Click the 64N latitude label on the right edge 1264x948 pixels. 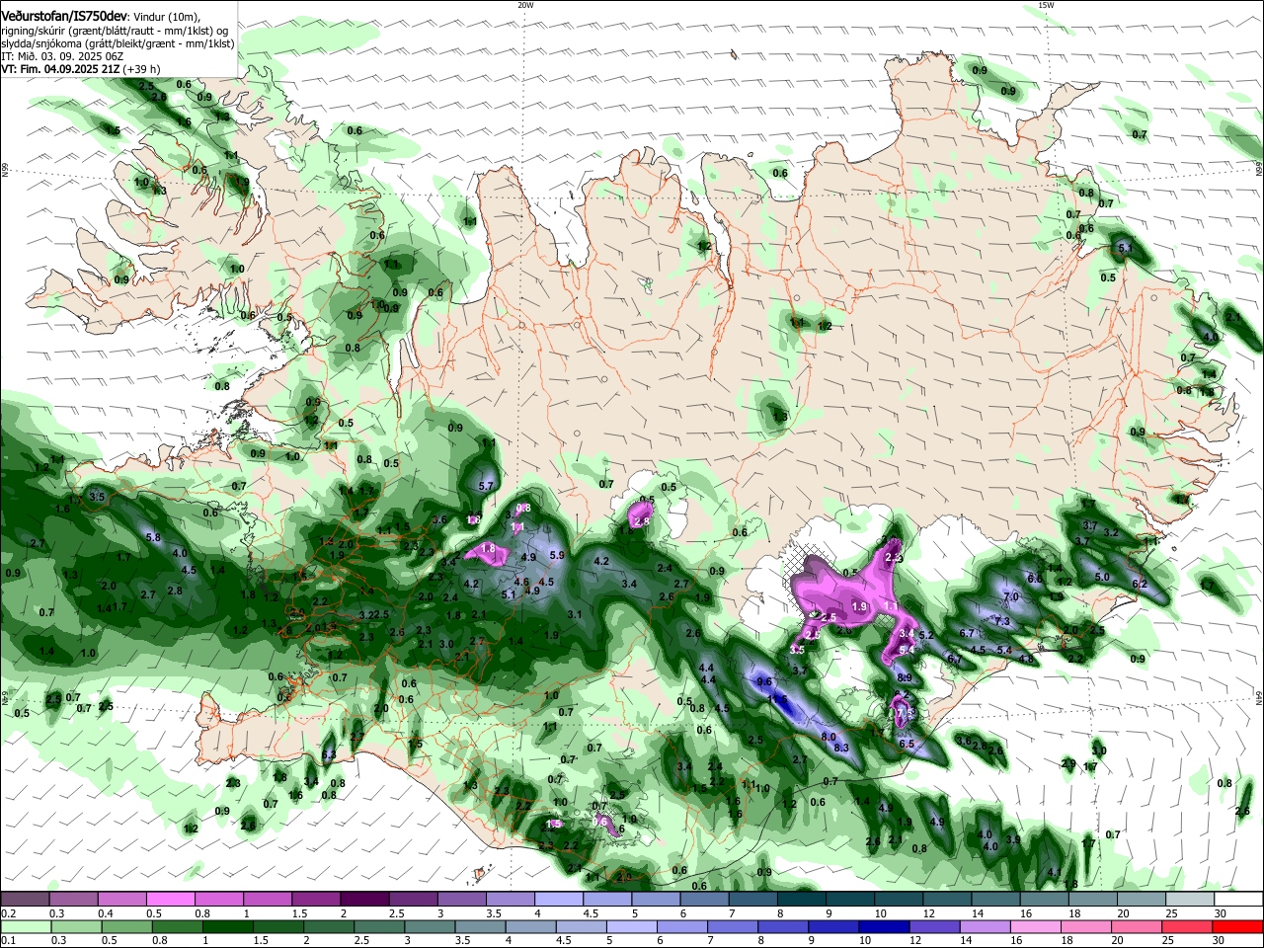tap(1259, 698)
